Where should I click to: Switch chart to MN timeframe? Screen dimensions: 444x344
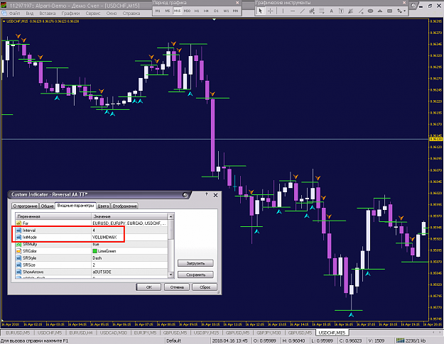pyautogui.click(x=235, y=11)
